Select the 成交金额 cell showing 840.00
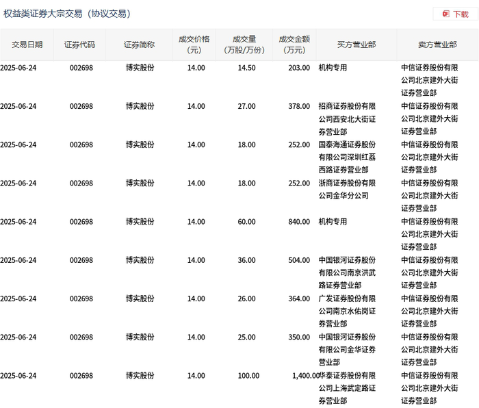This screenshot has width=479, height=408. tap(299, 222)
